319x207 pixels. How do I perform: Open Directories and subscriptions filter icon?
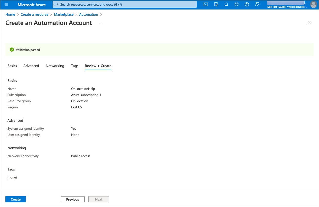tap(216, 4)
